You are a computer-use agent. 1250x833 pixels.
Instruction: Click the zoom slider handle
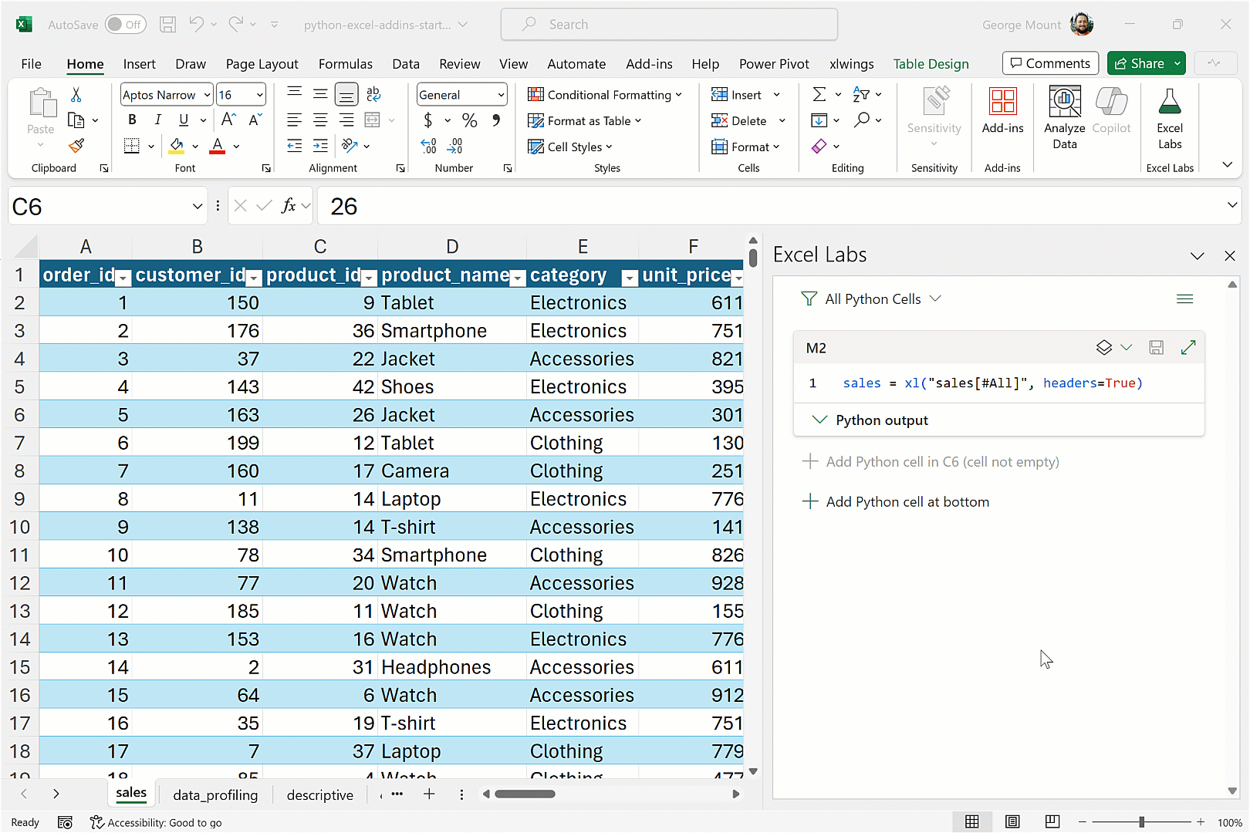point(1141,822)
